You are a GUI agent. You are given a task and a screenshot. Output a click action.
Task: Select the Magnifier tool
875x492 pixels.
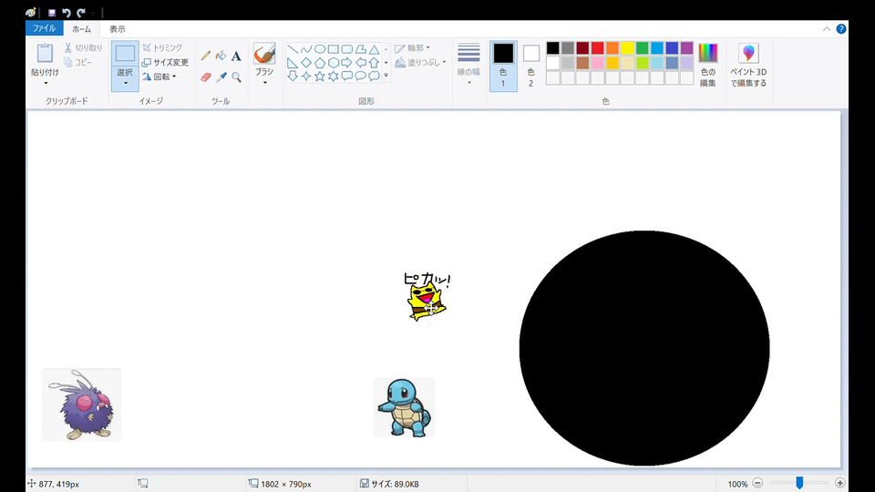pyautogui.click(x=236, y=77)
